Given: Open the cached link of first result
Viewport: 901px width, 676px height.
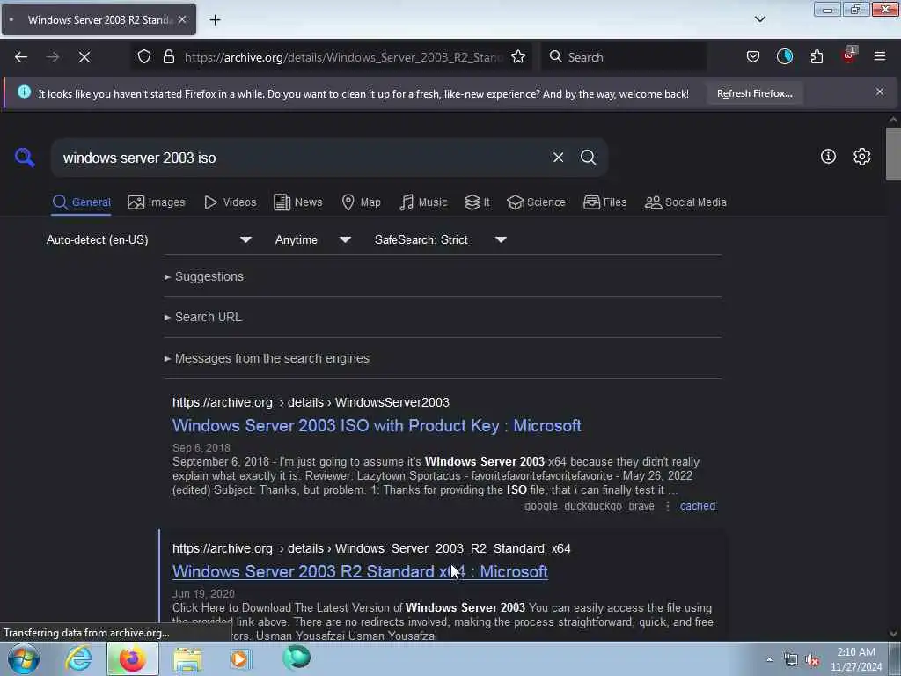Looking at the screenshot, I should tap(698, 506).
